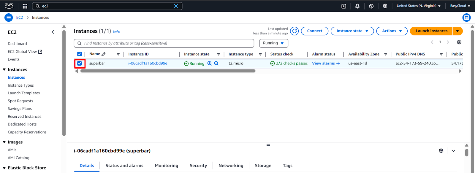This screenshot has width=475, height=173.
Task: Add an alarm with the plus icon
Action: [338, 63]
